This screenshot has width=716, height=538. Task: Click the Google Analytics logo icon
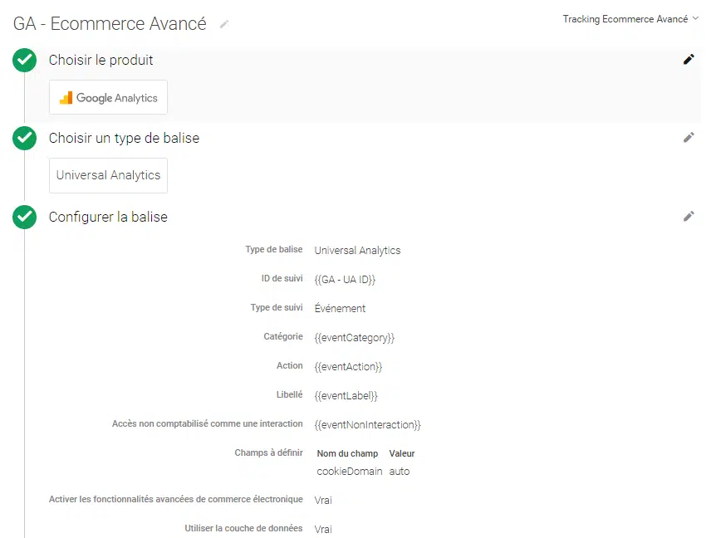[66, 98]
